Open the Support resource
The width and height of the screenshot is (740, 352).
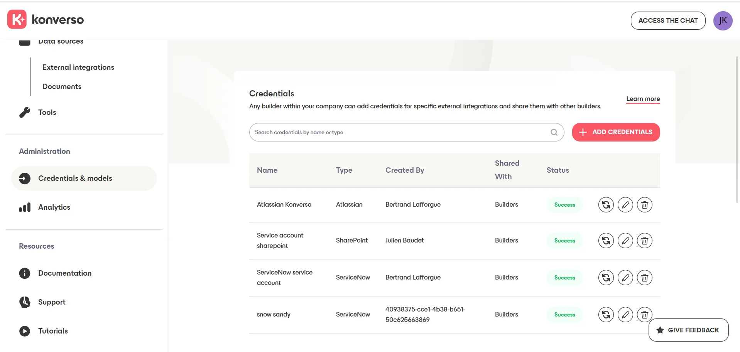[x=52, y=302]
